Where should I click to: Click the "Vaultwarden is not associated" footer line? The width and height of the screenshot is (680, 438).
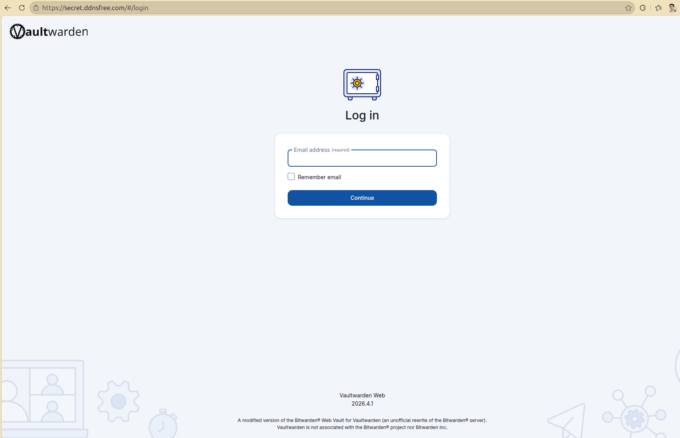click(362, 427)
